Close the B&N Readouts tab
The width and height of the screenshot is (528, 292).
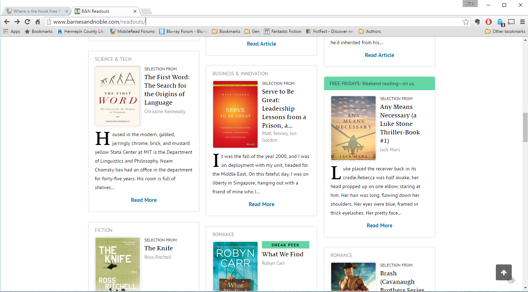[135, 11]
